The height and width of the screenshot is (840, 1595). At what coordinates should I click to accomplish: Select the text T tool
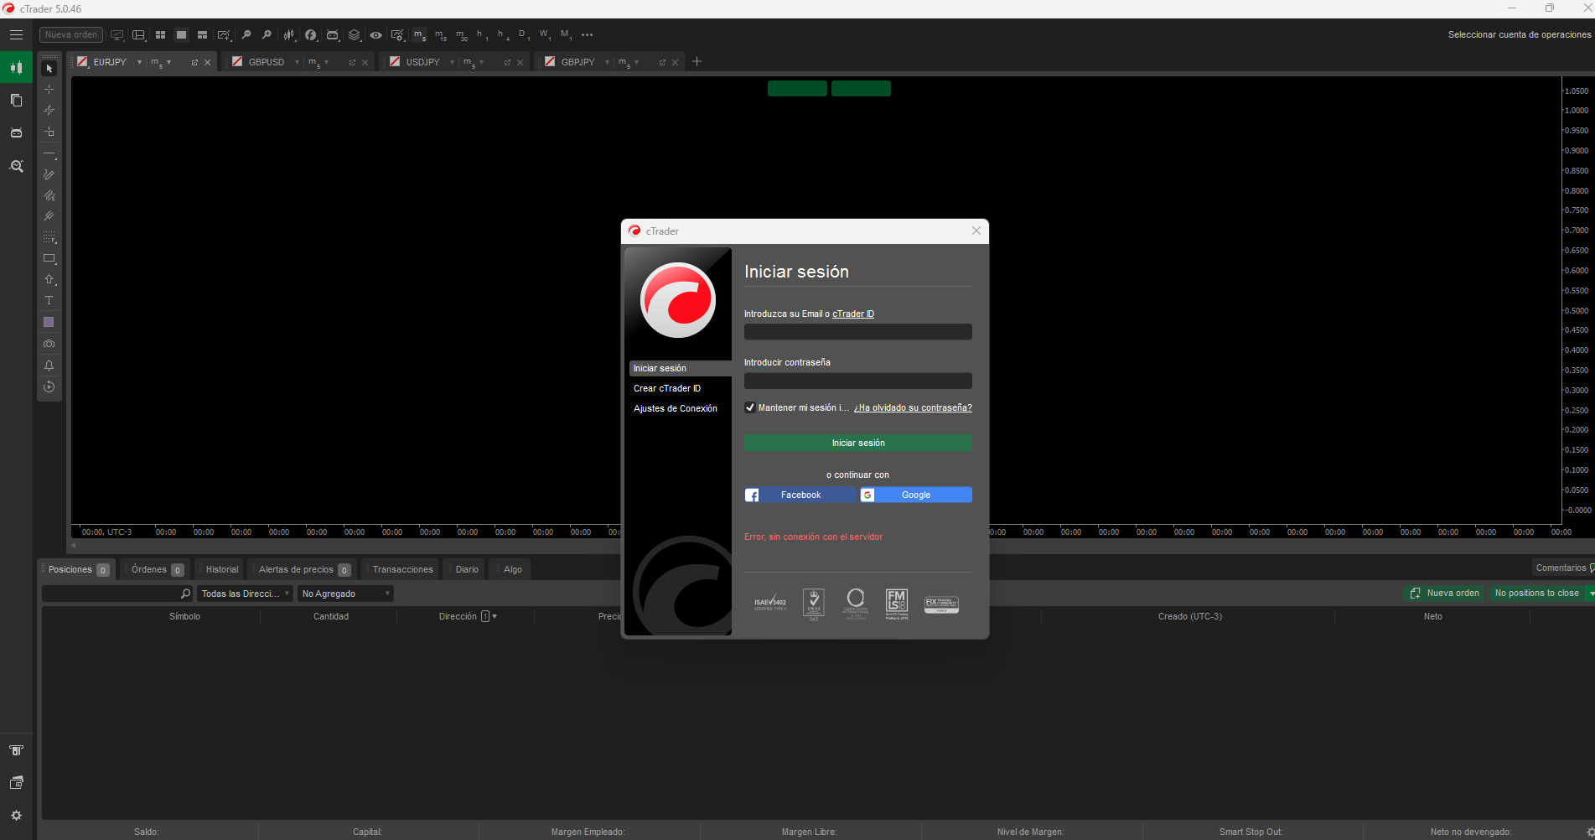tap(49, 301)
